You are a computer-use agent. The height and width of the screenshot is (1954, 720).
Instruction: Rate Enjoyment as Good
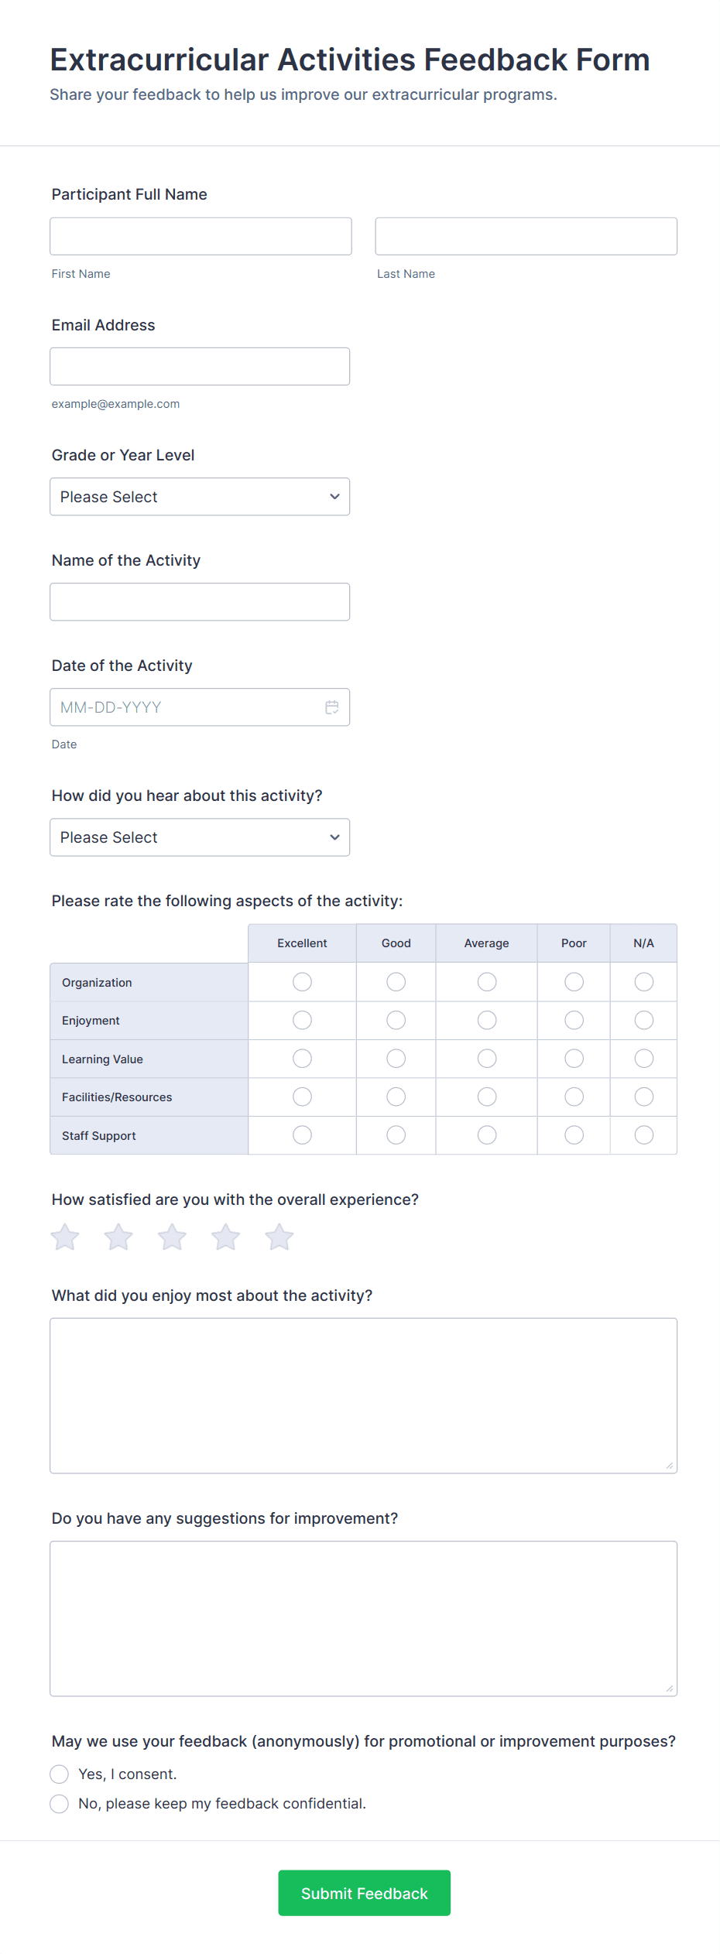(396, 1020)
